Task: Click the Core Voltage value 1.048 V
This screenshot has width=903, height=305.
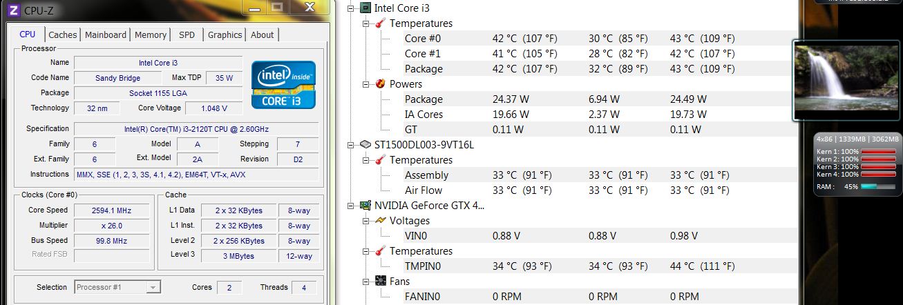Action: click(213, 108)
